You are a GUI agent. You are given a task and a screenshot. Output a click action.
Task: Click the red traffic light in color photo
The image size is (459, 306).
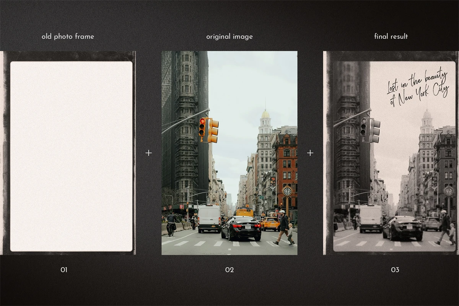click(x=202, y=127)
